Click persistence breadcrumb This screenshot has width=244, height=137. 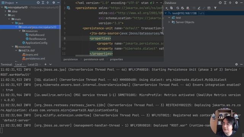(x=71, y=59)
